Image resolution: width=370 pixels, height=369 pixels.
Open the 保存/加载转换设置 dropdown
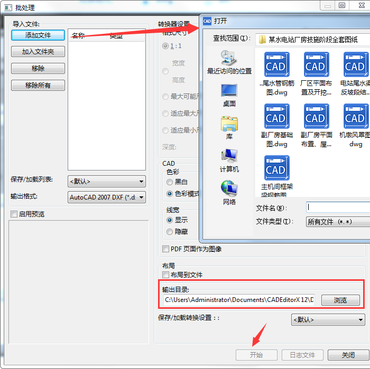coord(328,320)
